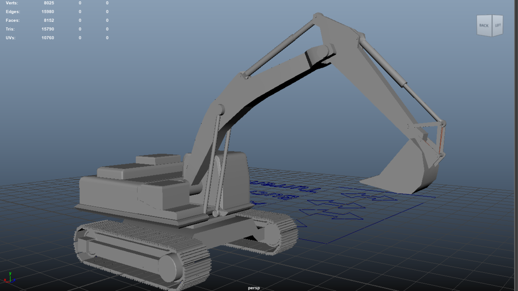Click the Verts count in the heads-up display
This screenshot has width=518, height=291.
point(49,3)
